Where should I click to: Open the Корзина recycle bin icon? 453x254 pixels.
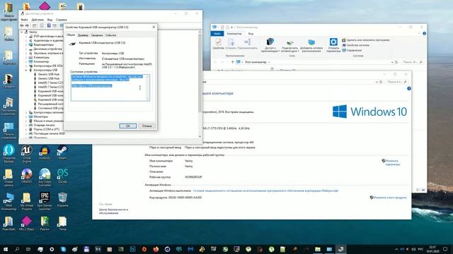pos(62,200)
